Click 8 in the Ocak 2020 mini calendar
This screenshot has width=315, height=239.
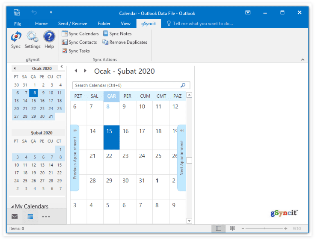click(x=33, y=93)
